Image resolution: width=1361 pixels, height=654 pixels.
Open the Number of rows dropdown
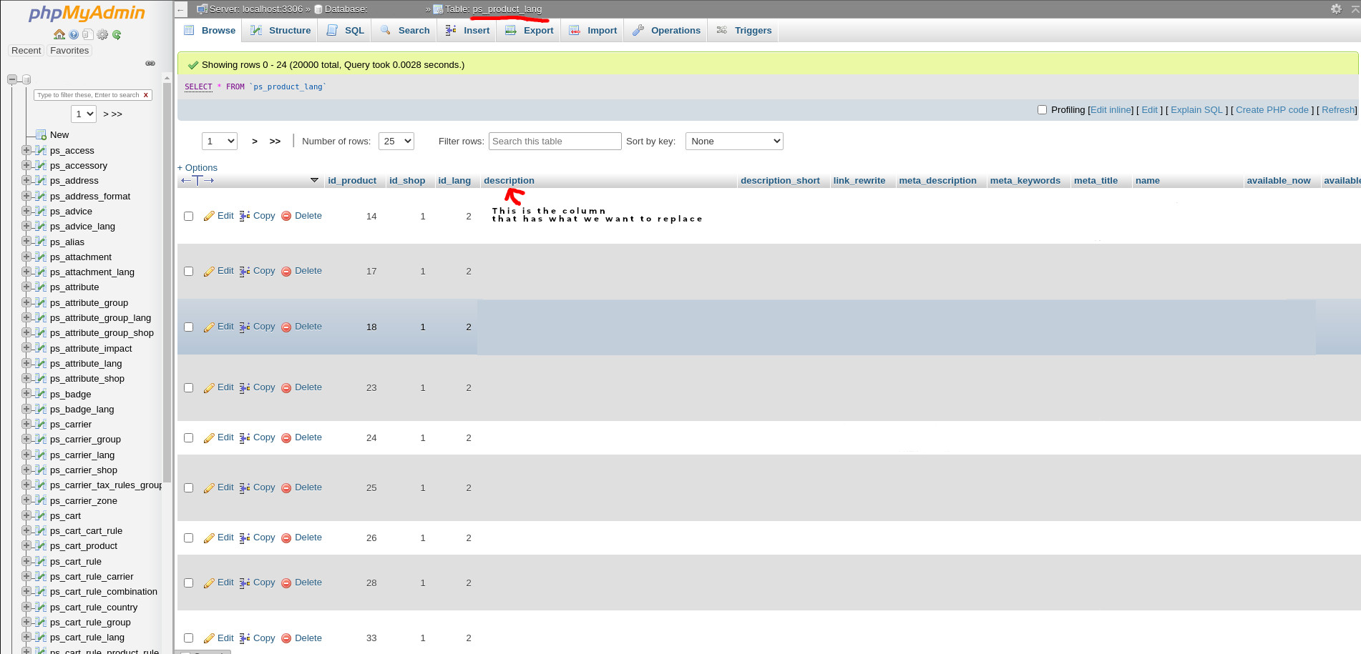396,141
